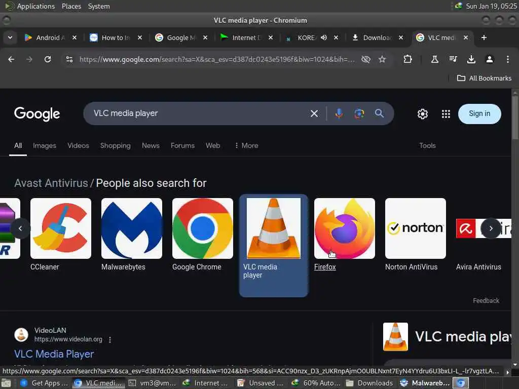Submit search with magnifying glass icon
Screen dimensions: 519x389
tap(379, 113)
